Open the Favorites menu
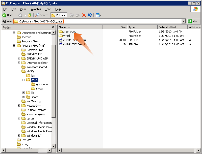This screenshot has width=202, height=154. [35, 9]
